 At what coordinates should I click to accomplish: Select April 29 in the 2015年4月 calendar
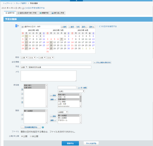click(x=33, y=49)
